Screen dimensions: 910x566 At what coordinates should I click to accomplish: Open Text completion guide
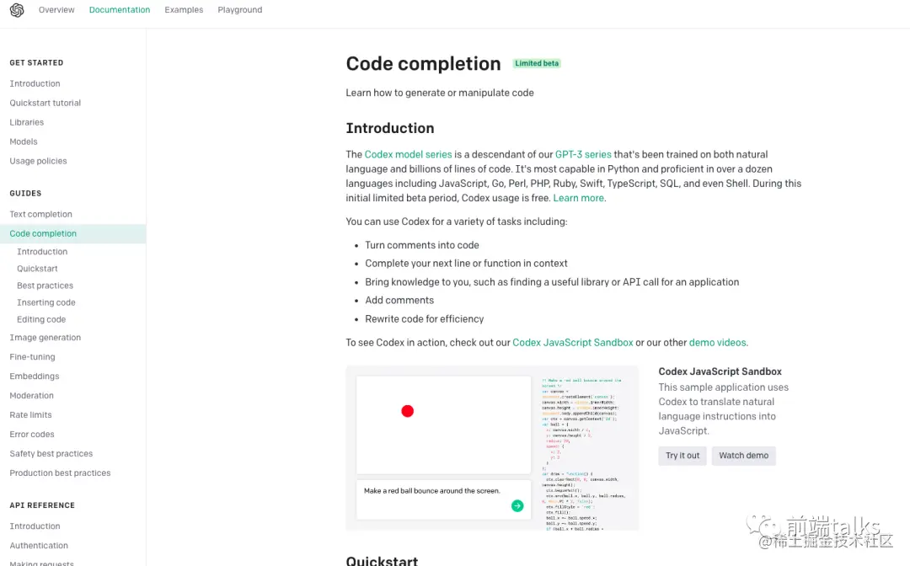(x=40, y=214)
